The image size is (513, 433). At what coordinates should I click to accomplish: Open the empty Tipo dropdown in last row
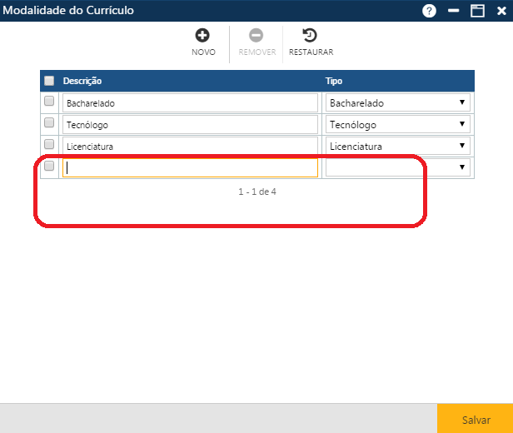[397, 167]
